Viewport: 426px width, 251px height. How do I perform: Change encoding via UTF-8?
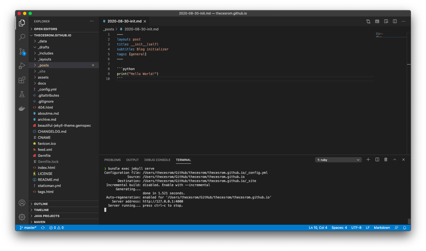click(x=356, y=228)
